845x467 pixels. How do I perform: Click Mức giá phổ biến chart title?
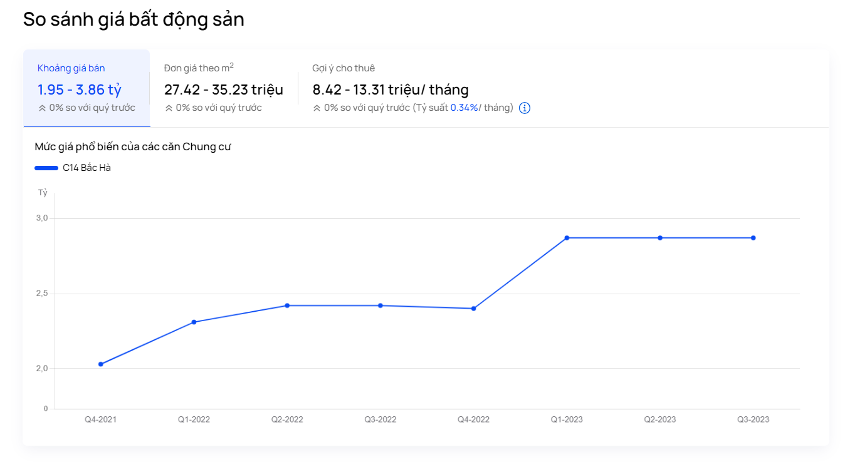coord(133,147)
